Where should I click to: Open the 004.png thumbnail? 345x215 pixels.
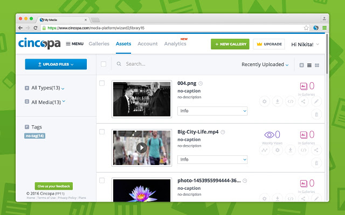click(x=142, y=99)
